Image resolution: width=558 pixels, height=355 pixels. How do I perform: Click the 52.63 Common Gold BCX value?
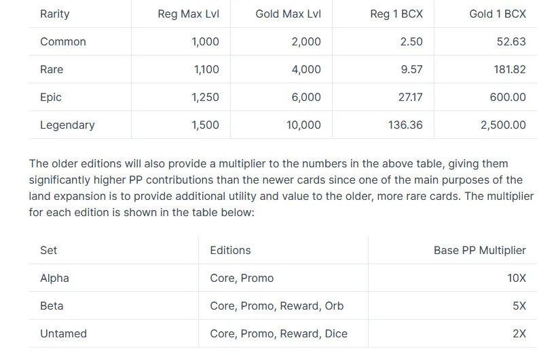pos(511,41)
